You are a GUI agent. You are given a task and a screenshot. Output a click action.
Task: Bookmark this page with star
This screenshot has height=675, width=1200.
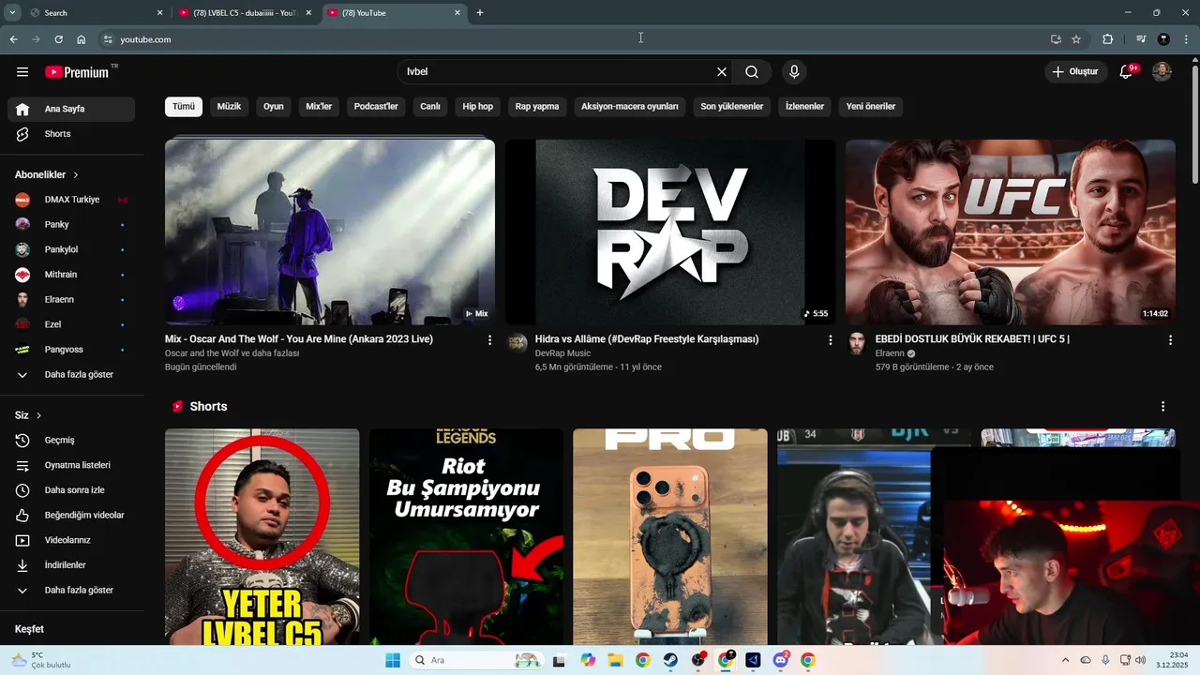tap(1076, 39)
